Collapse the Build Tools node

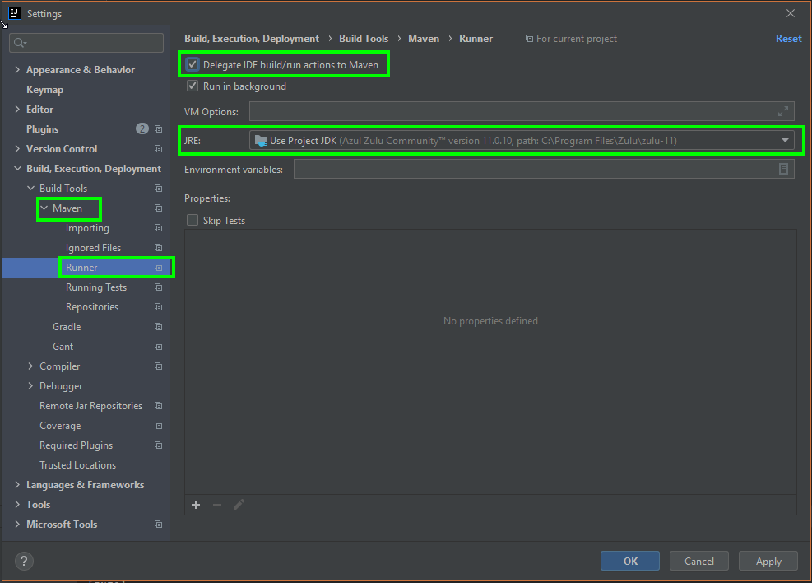point(31,188)
